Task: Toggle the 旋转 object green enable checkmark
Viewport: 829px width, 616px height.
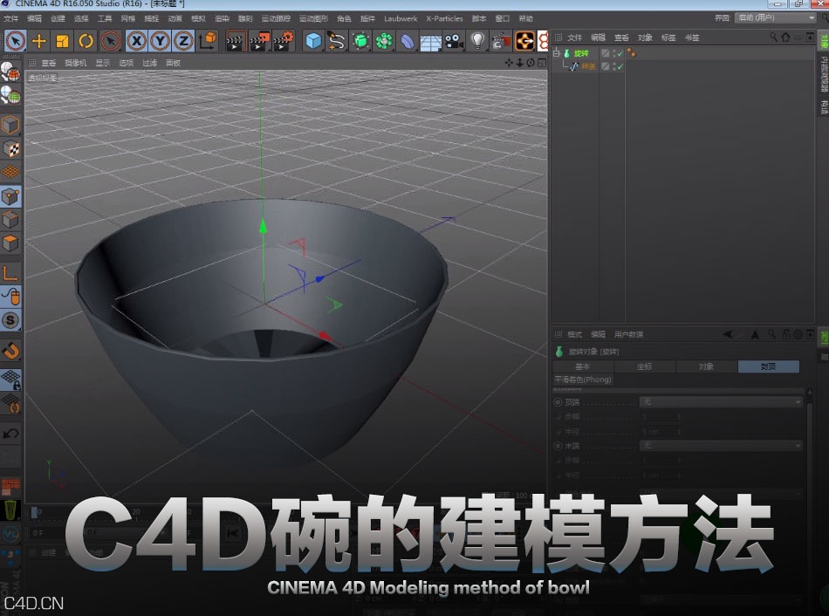Action: pyautogui.click(x=620, y=53)
